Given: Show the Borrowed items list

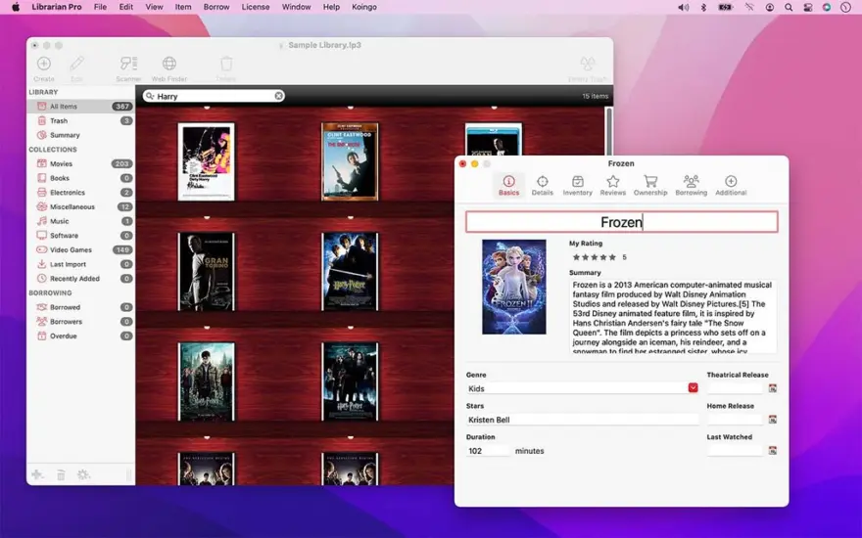Looking at the screenshot, I should [x=80, y=307].
